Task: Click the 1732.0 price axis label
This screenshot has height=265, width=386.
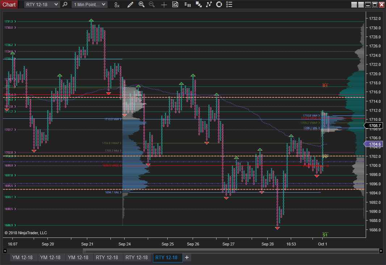Action: point(375,18)
